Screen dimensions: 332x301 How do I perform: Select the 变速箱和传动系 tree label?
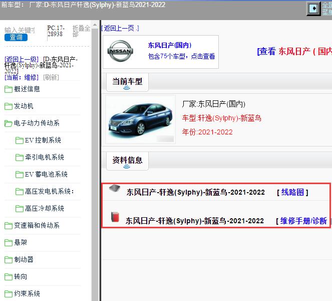tap(37, 225)
